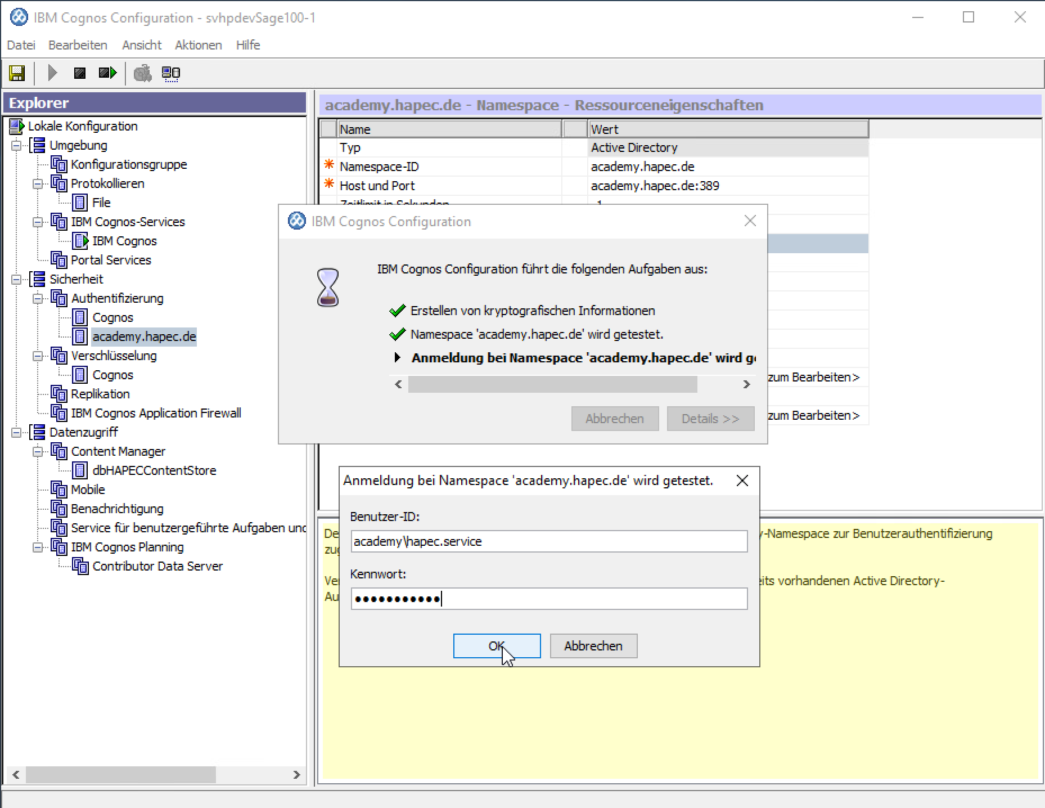
Task: Click the Save configuration toolbar icon
Action: tap(17, 73)
